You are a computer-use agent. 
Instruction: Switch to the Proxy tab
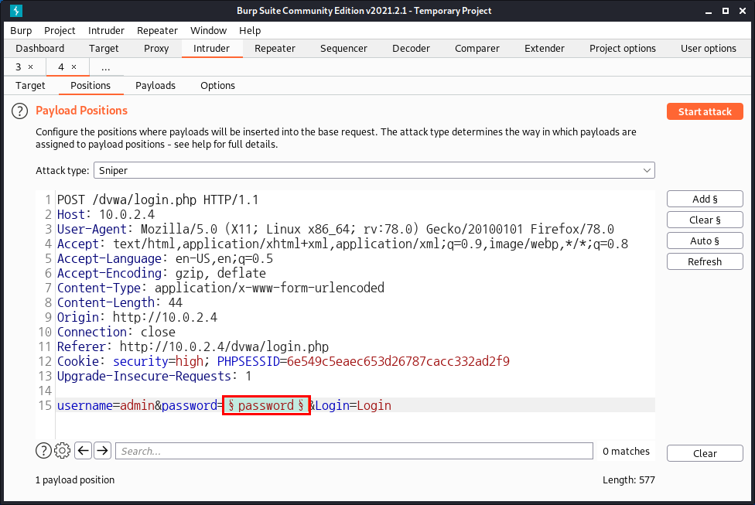click(x=156, y=48)
